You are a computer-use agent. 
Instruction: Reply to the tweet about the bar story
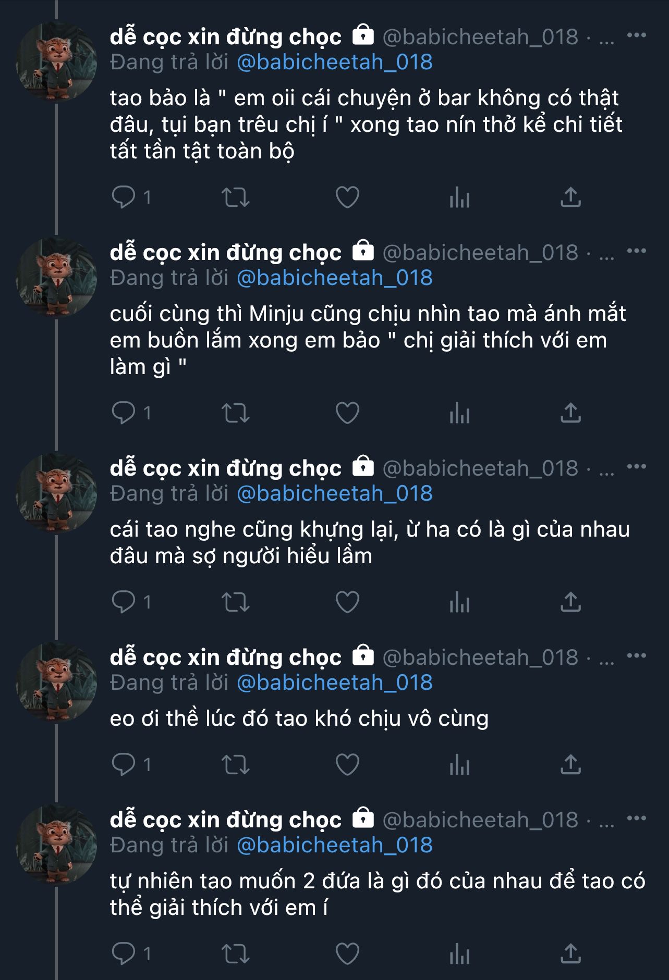click(124, 197)
